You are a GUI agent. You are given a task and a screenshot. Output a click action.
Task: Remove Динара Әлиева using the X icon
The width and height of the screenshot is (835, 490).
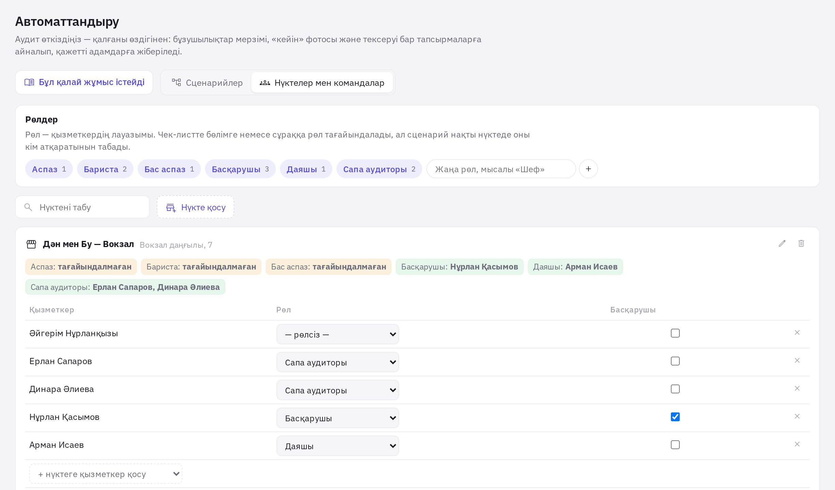797,389
